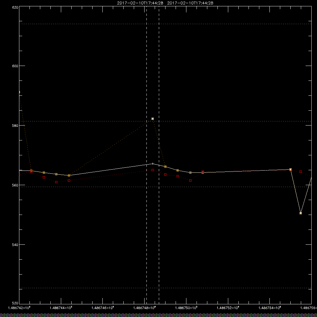Click the 1.486742×10⁹ x-axis label

pyautogui.click(x=19, y=308)
